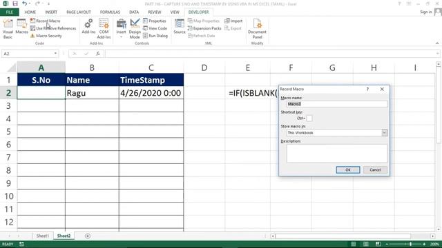The width and height of the screenshot is (442, 248).
Task: Save the workbook from Quick Access toolbar
Action: [15, 3]
